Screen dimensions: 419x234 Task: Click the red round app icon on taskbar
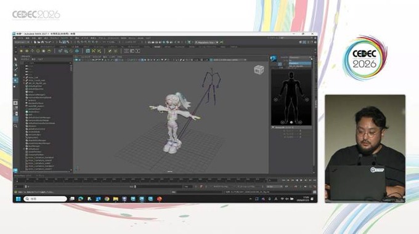[x=159, y=199]
